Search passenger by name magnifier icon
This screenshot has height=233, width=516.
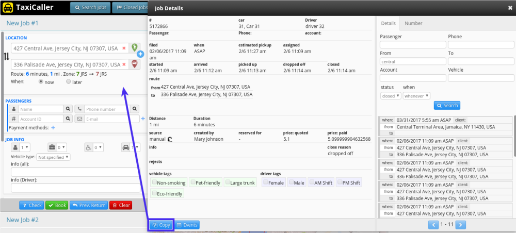click(x=68, y=109)
